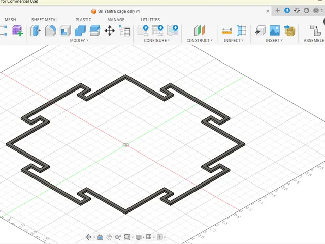Open the Grid and Snaps dropdown arrow

tap(154, 237)
